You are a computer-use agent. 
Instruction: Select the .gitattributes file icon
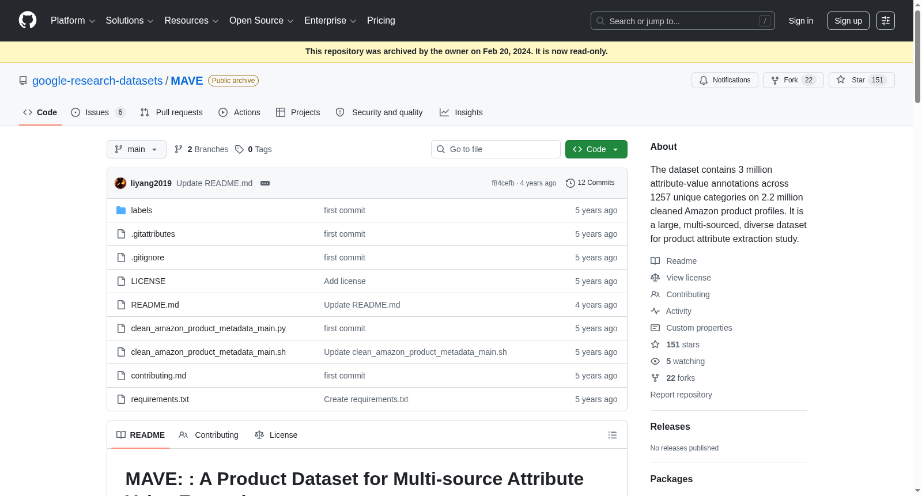point(121,234)
